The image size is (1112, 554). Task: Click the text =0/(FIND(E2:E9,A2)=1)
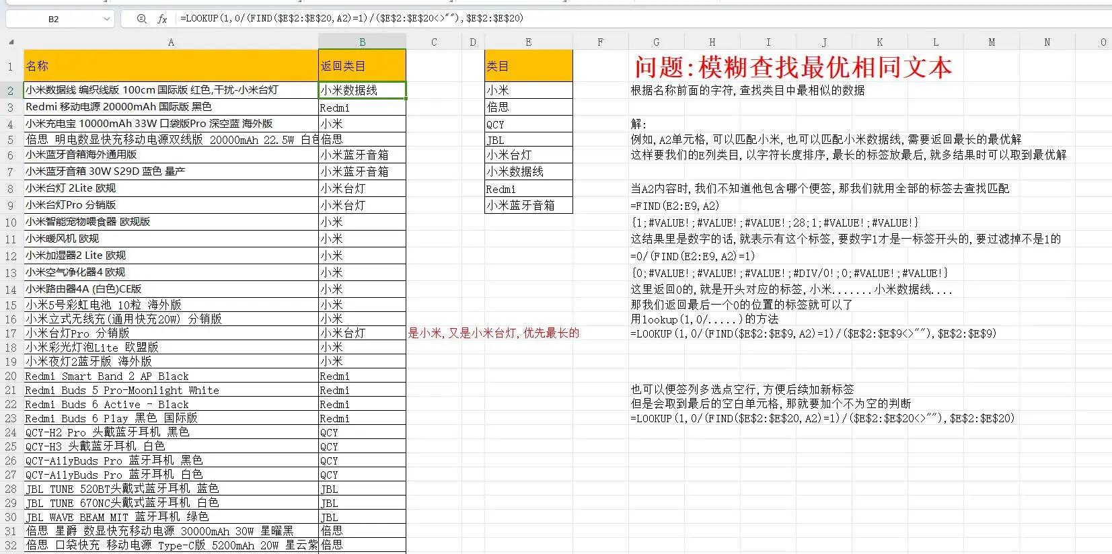pyautogui.click(x=692, y=256)
